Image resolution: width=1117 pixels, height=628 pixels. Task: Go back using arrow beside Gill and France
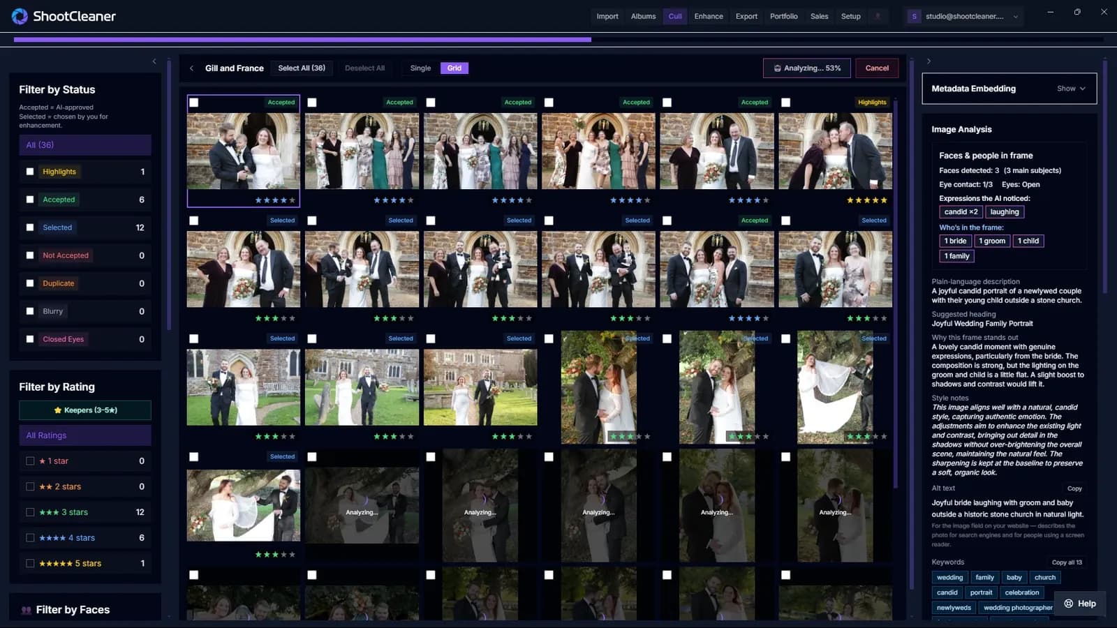[x=191, y=68]
